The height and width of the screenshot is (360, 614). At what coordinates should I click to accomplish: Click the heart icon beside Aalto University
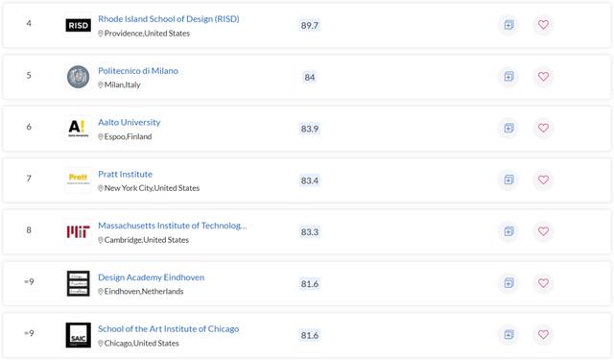tap(543, 128)
